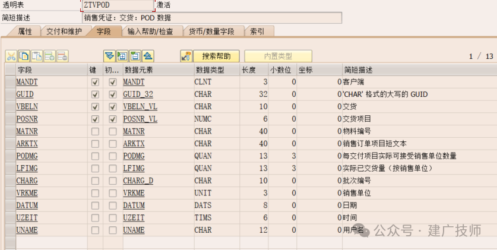Click the Delete row toolbar icon
The image size is (497, 250).
click(62, 56)
